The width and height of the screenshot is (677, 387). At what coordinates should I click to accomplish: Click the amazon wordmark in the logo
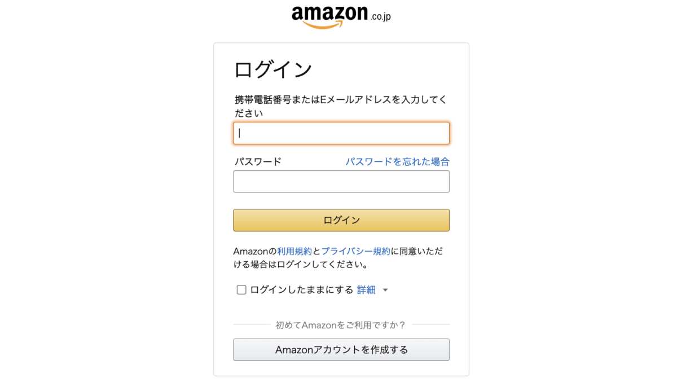click(x=330, y=14)
